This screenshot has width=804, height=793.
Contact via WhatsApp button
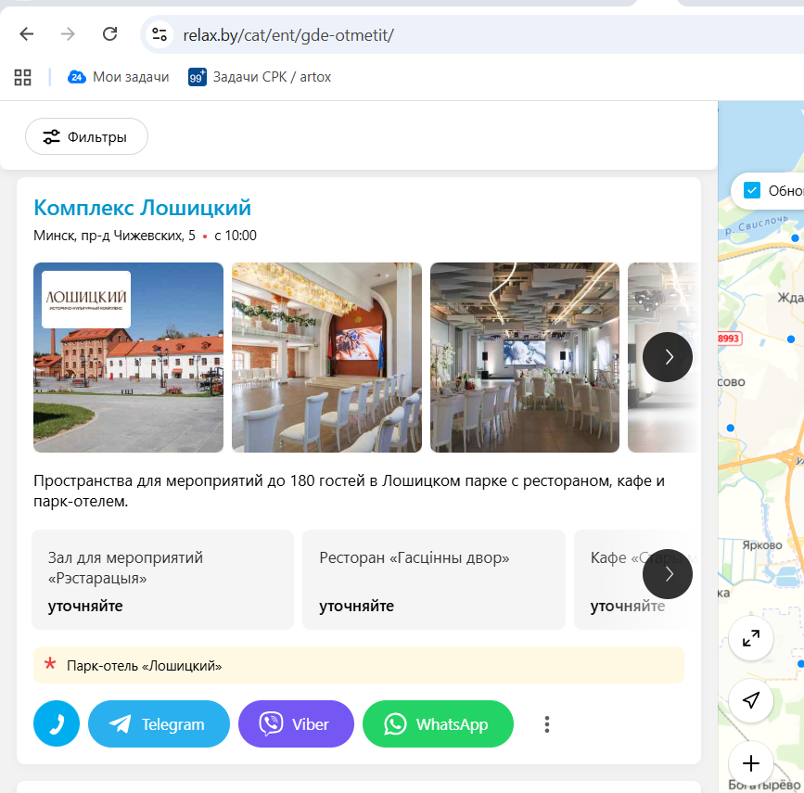[438, 723]
